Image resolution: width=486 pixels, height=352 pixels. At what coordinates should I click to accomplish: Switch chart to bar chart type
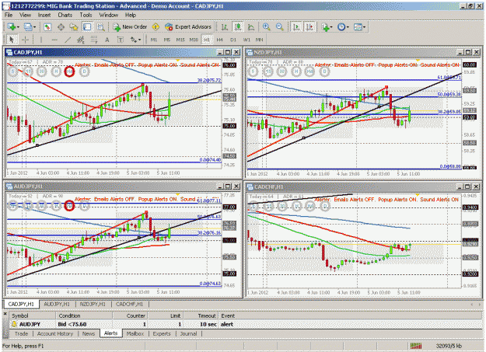point(225,27)
